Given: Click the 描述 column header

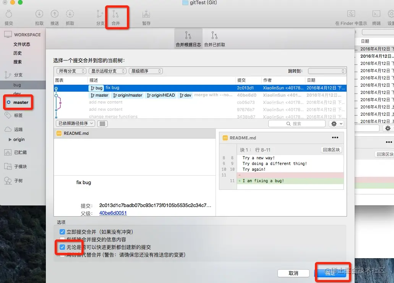Looking at the screenshot, I should tap(162, 80).
